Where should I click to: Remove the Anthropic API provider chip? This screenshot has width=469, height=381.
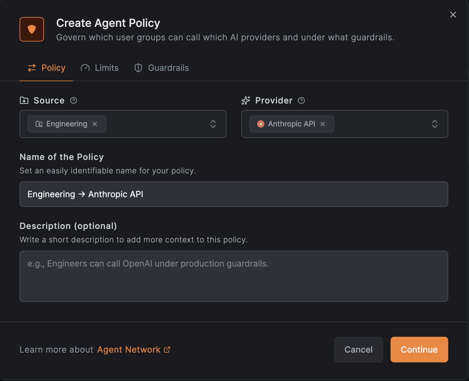323,124
